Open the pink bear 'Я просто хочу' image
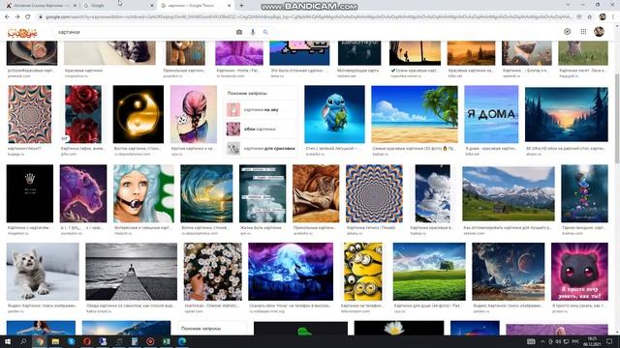Screen dimensions: 620x348 point(579,272)
